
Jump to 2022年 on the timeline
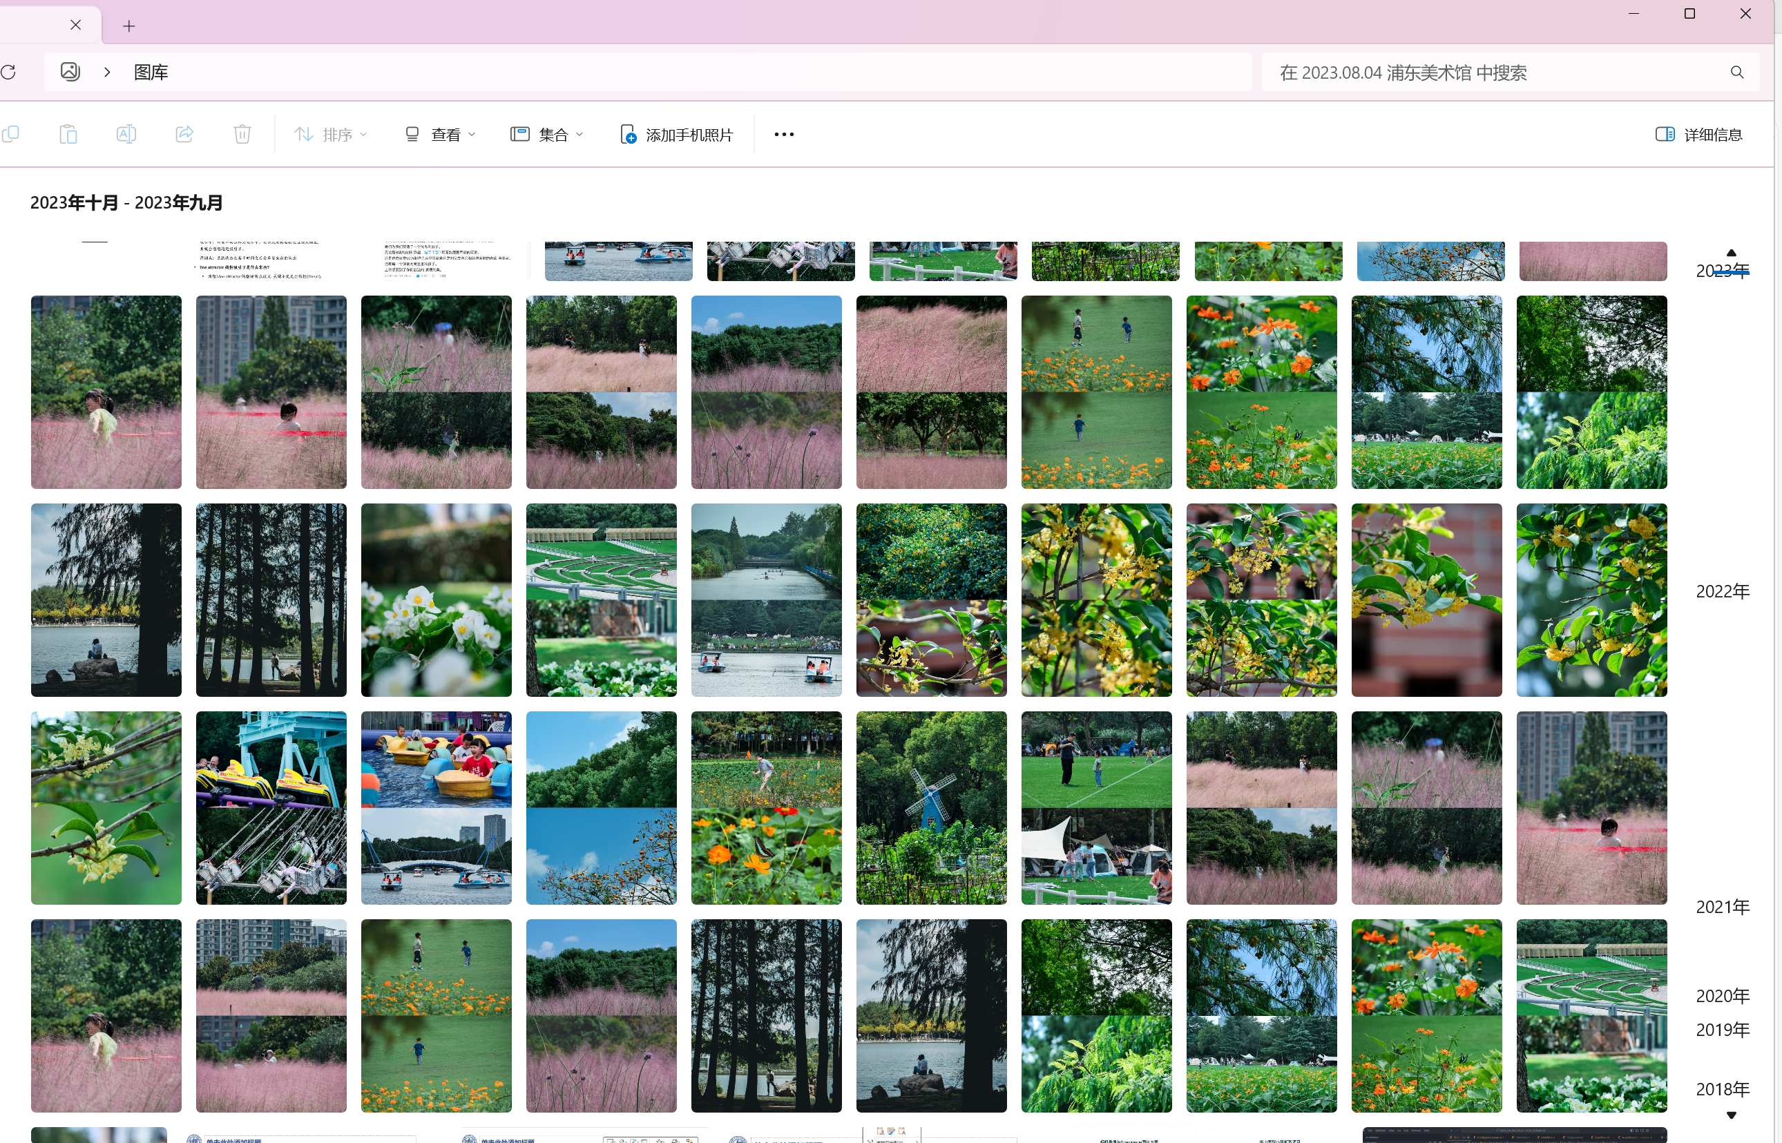1722,592
